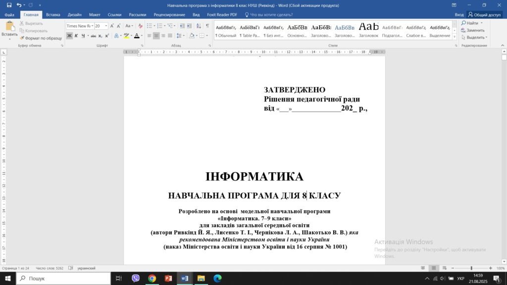507x285 pixels.
Task: Open the font size dropdown showing 20
Action: point(105,26)
